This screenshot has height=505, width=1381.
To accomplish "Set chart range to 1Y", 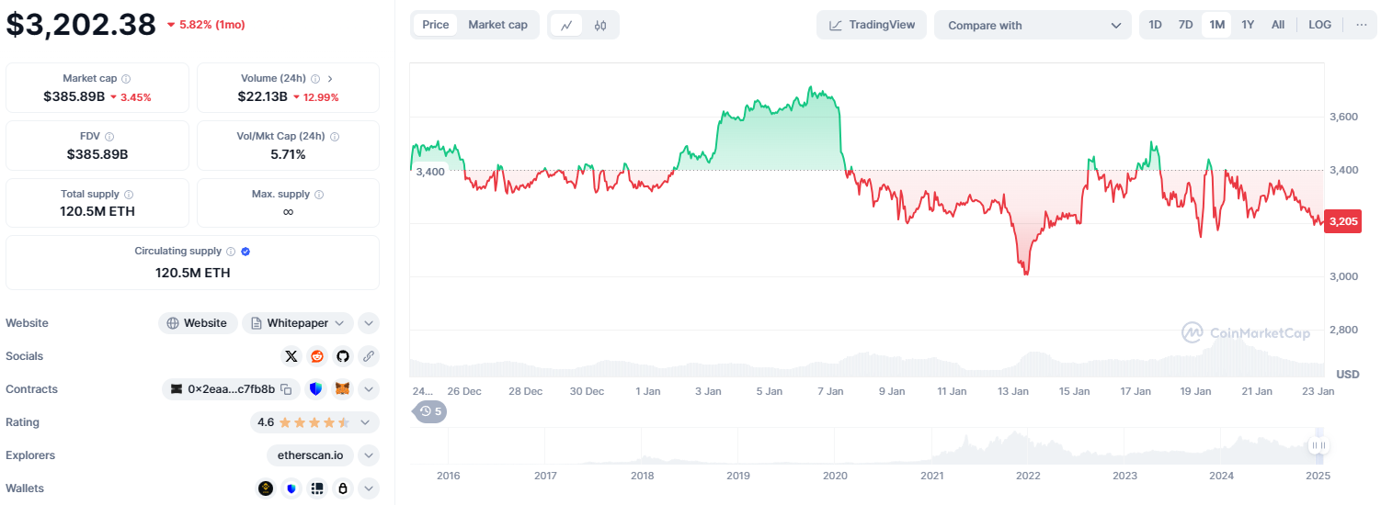I will point(1248,25).
